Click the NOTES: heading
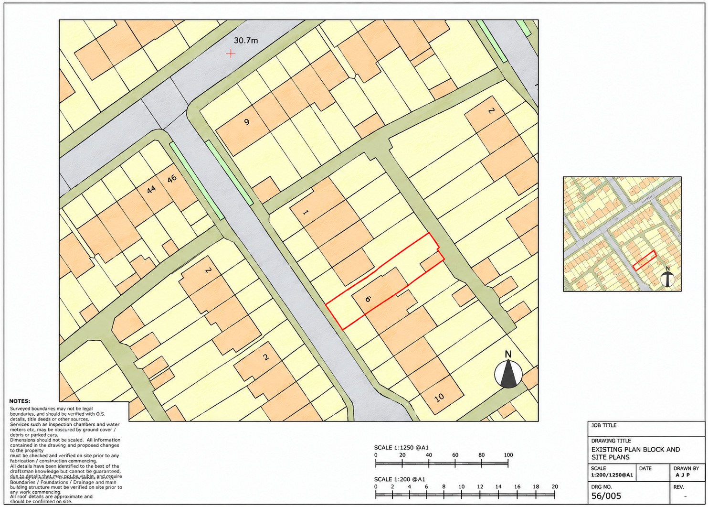Image resolution: width=708 pixels, height=507 pixels. point(20,401)
